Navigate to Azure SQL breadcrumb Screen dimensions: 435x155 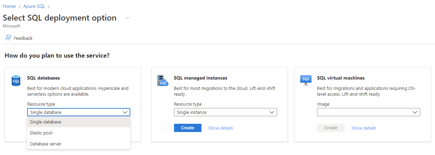point(34,6)
